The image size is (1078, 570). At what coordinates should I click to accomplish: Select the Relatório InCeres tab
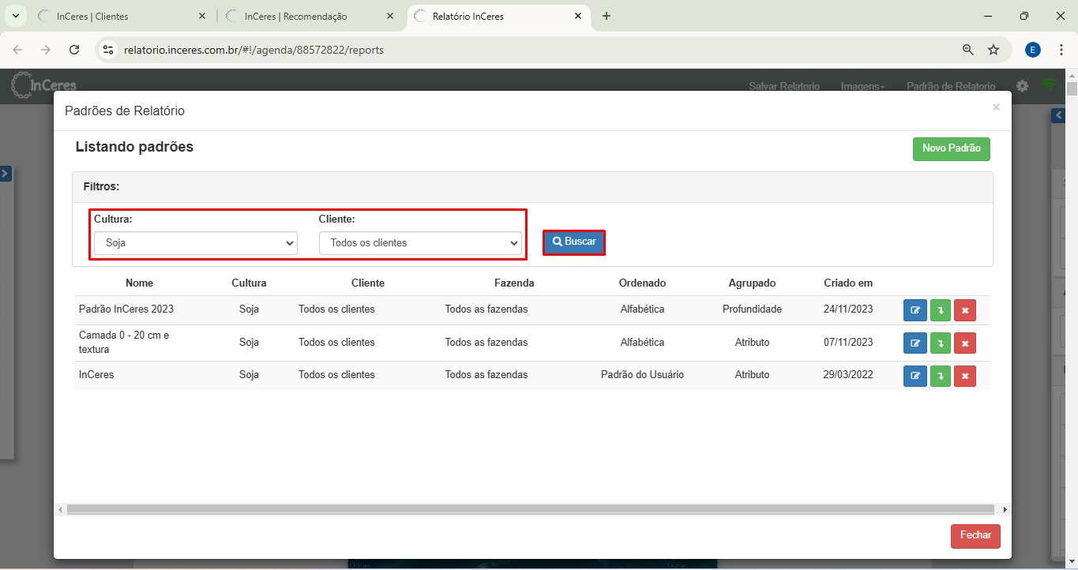pos(498,16)
